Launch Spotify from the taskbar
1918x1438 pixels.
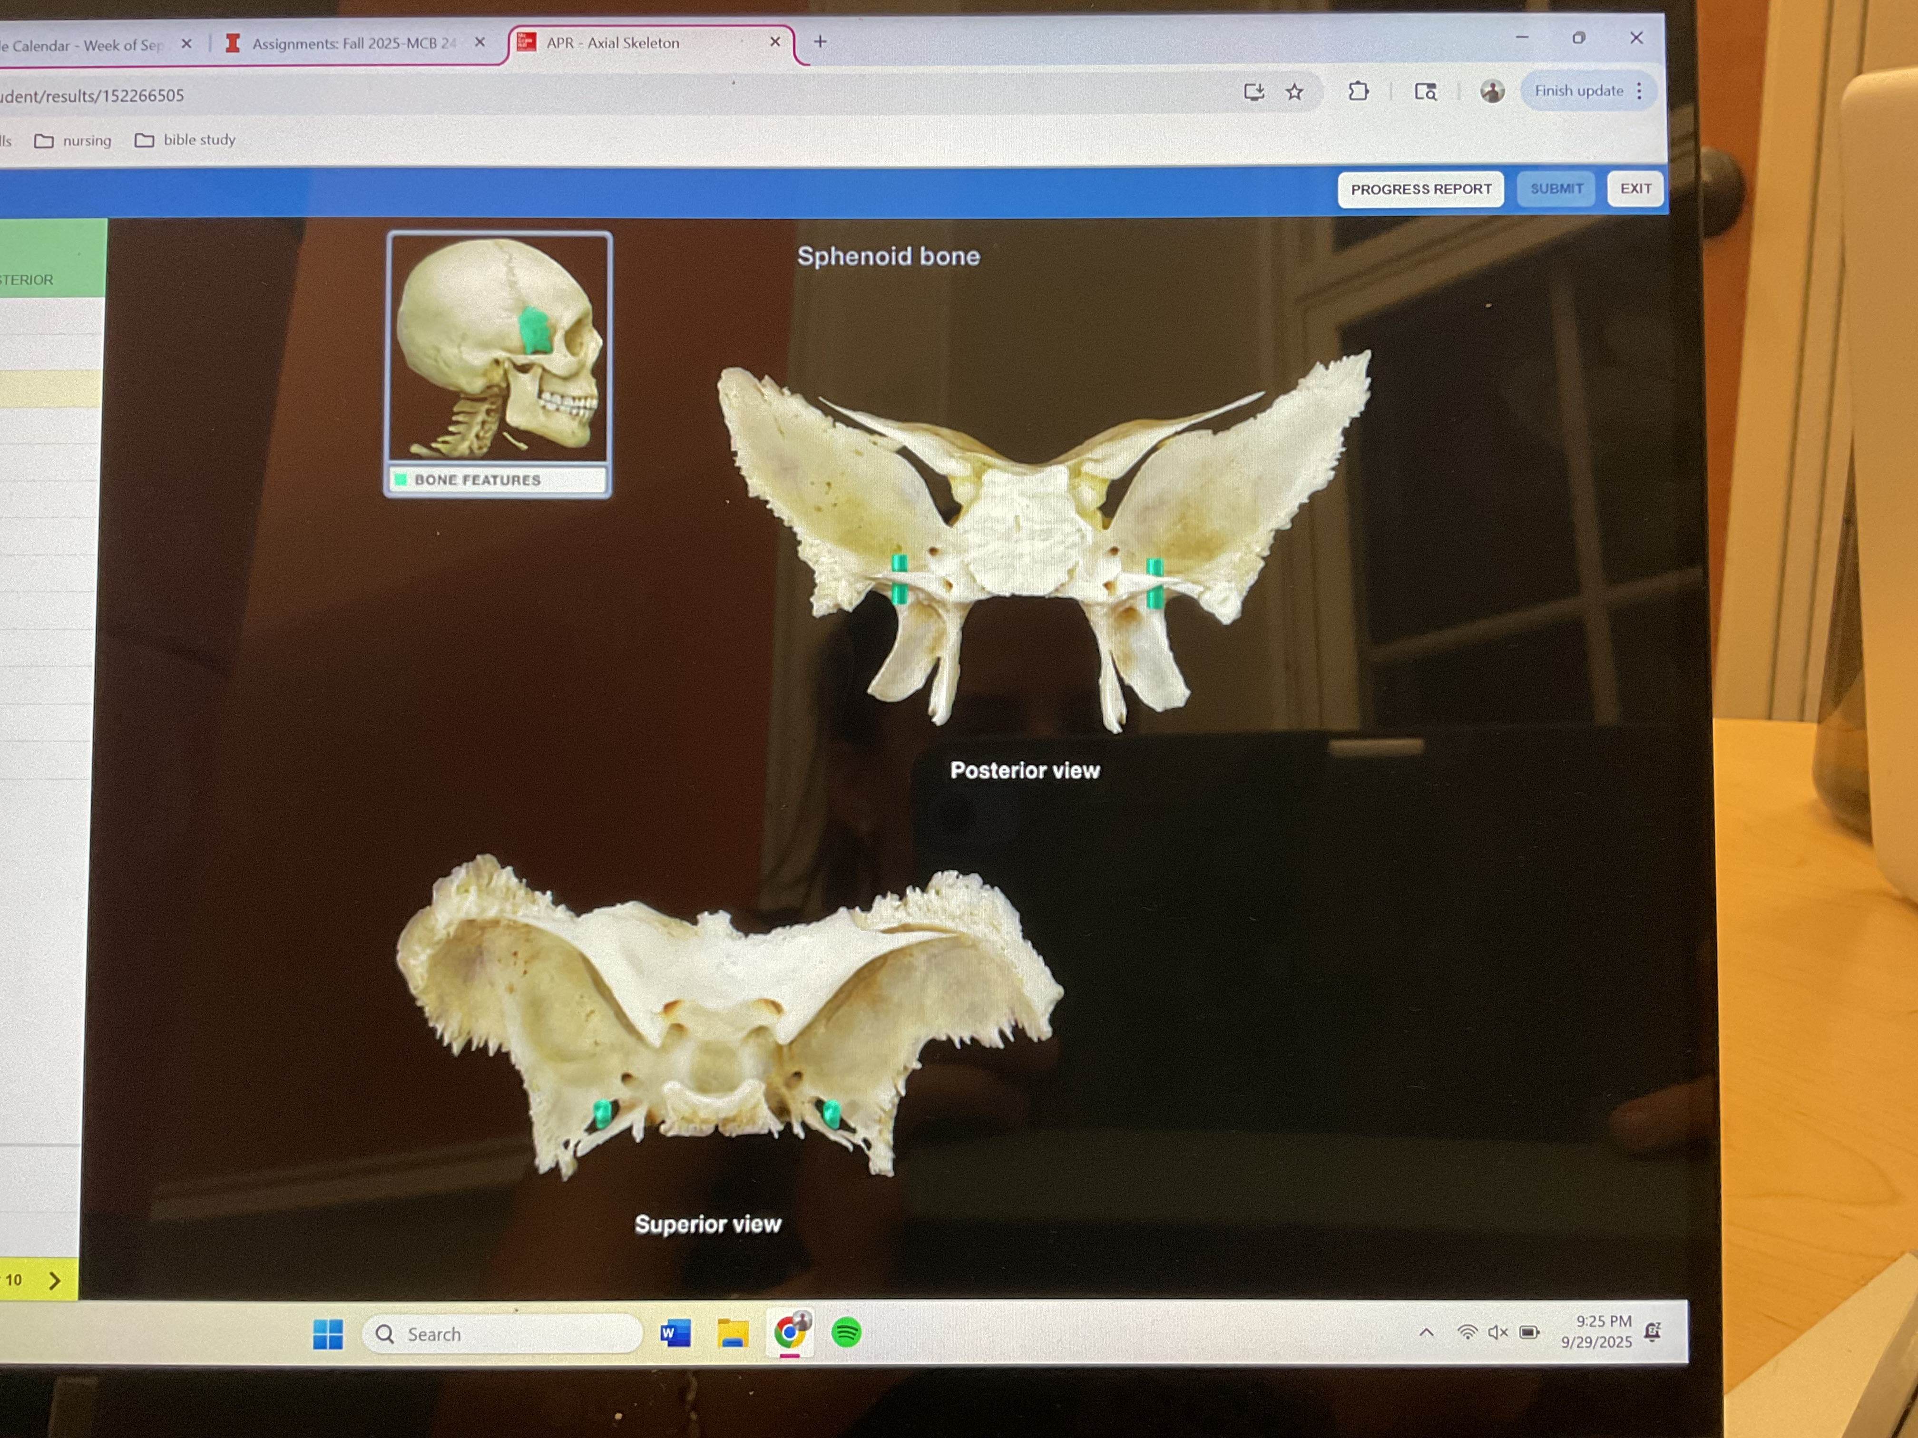pos(845,1332)
